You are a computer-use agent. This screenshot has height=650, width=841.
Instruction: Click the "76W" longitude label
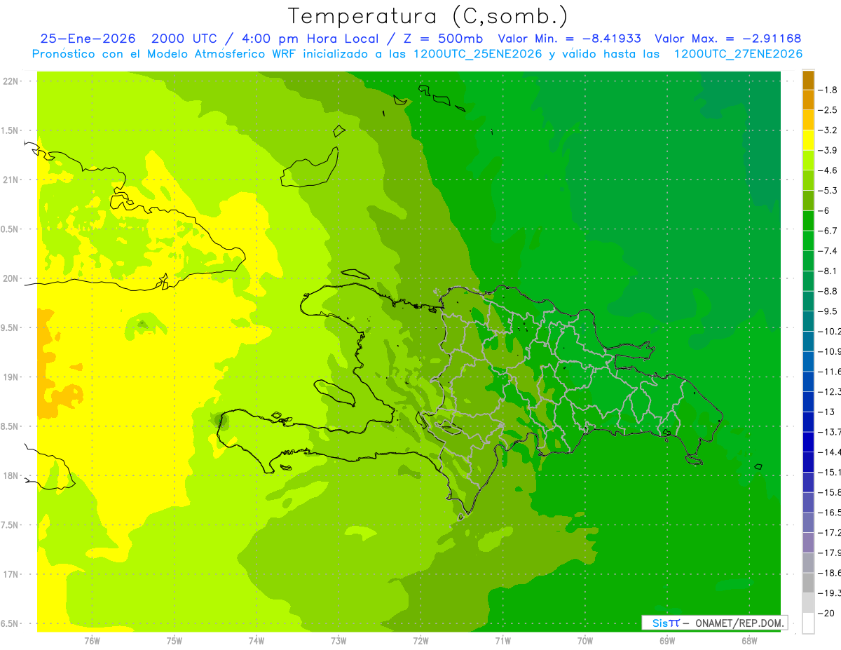coord(92,640)
